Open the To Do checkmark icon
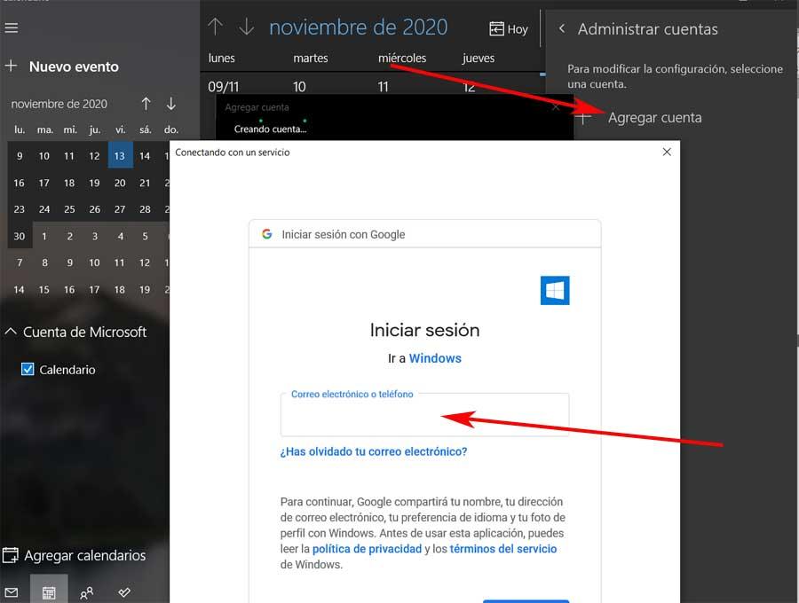The height and width of the screenshot is (603, 799). [x=124, y=592]
